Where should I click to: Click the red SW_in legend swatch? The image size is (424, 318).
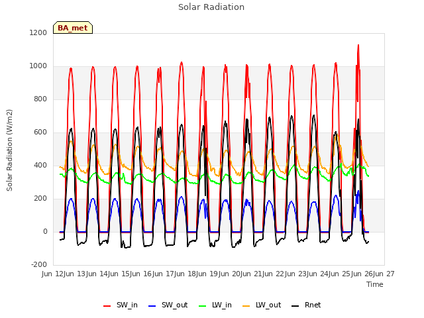107,306
